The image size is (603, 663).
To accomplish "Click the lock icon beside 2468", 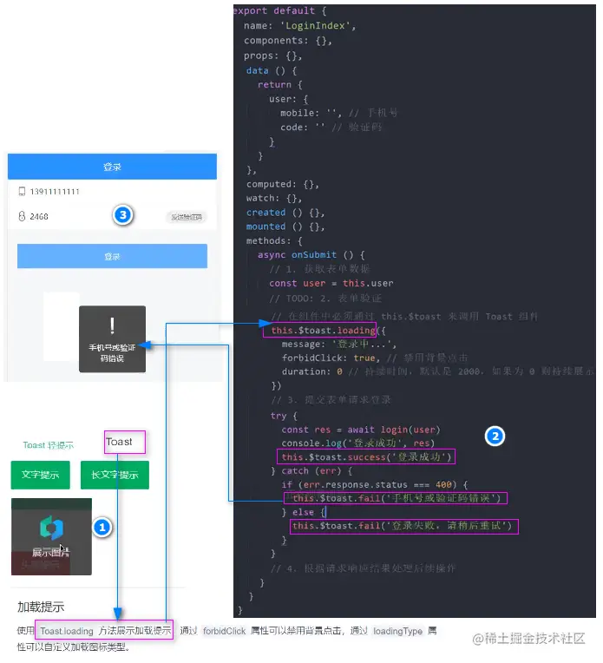I will (22, 216).
